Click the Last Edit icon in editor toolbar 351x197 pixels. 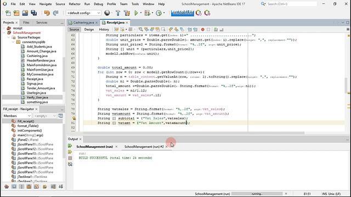point(116,30)
